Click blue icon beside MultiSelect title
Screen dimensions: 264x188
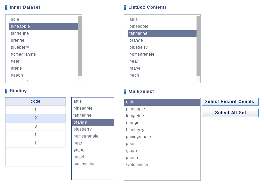(x=125, y=92)
